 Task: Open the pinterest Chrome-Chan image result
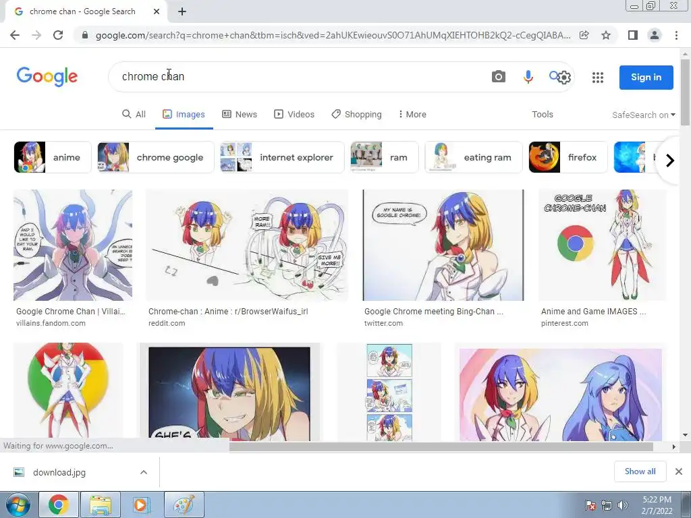coord(603,245)
